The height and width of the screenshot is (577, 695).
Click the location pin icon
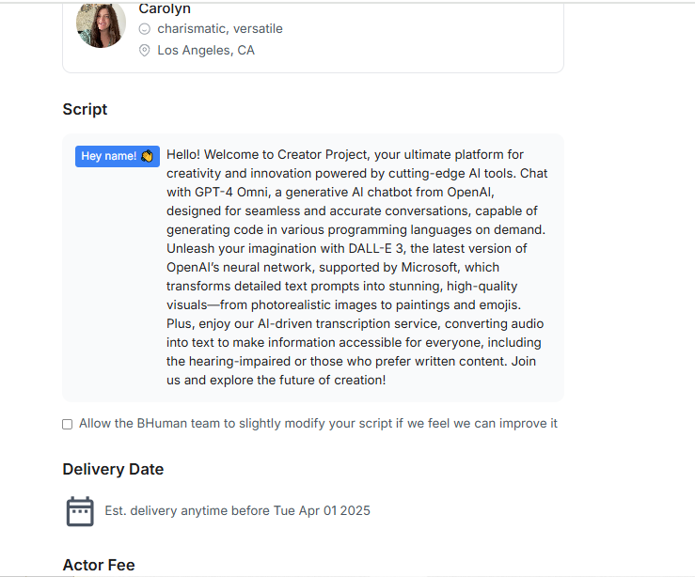[145, 50]
